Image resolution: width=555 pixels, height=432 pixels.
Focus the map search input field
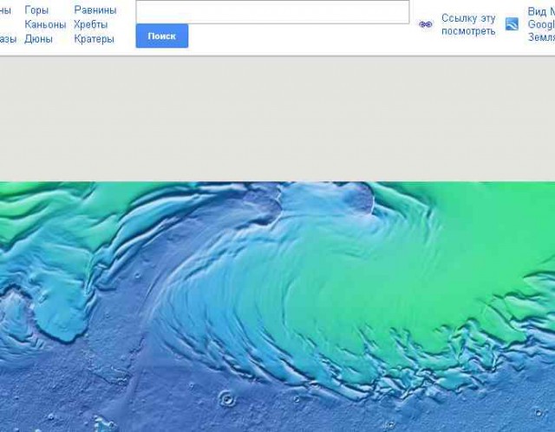(272, 12)
